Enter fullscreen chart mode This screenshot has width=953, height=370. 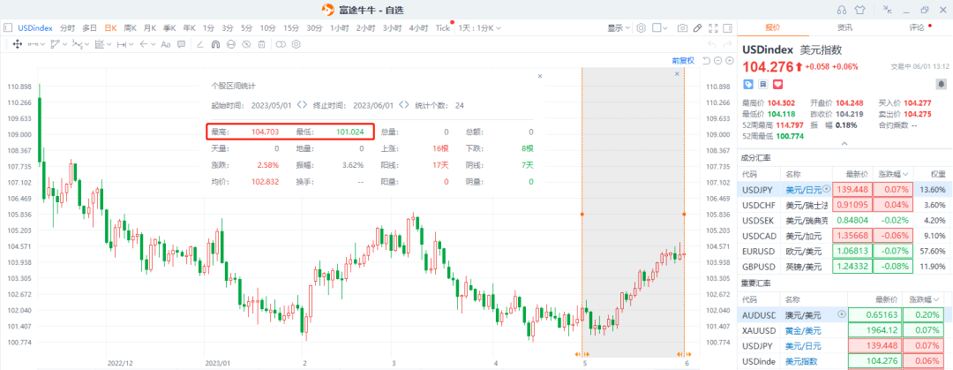[715, 27]
